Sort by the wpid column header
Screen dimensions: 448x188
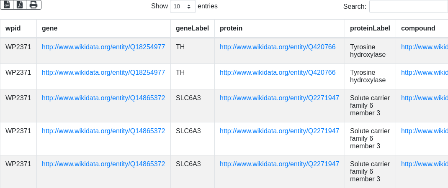pyautogui.click(x=13, y=28)
